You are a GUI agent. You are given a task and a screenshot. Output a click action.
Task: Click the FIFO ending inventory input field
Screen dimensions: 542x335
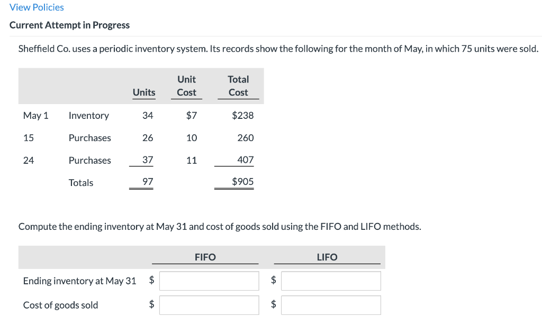click(x=209, y=281)
